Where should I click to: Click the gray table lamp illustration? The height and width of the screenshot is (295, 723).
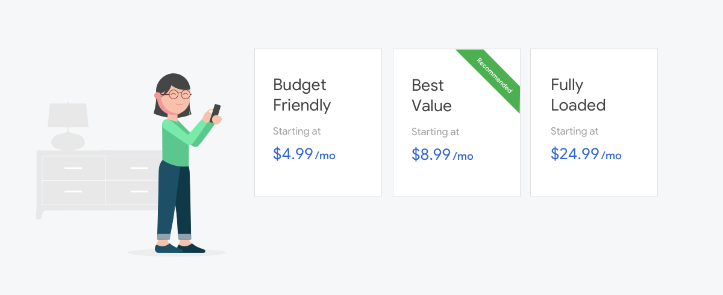click(68, 126)
